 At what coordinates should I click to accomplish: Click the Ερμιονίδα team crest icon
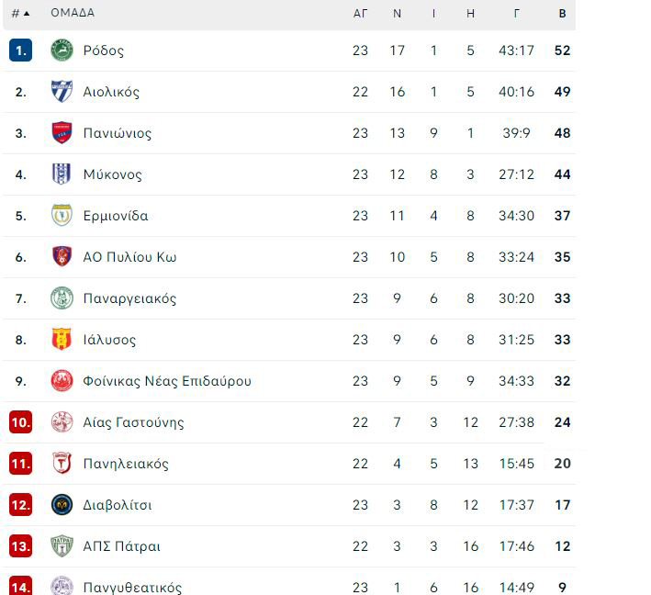(62, 216)
